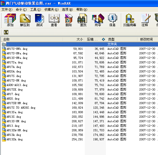
Task: Open the 收藏夹(O) menu
Action: [x=52, y=10]
